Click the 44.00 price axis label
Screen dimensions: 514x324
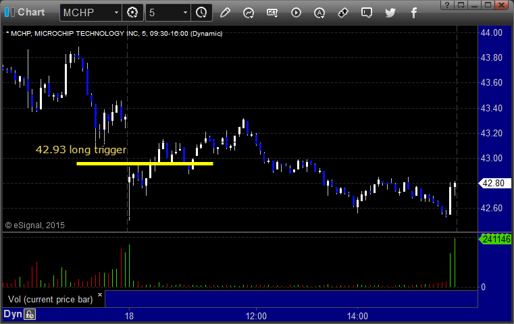[492, 32]
